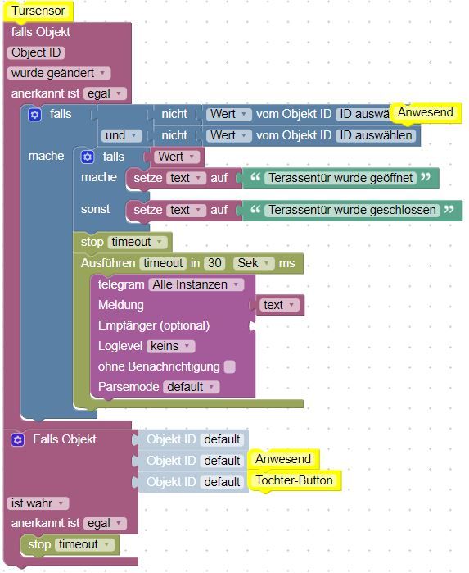Select the upper 'Anwesend' comment label
Image resolution: width=469 pixels, height=573 pixels.
click(425, 112)
